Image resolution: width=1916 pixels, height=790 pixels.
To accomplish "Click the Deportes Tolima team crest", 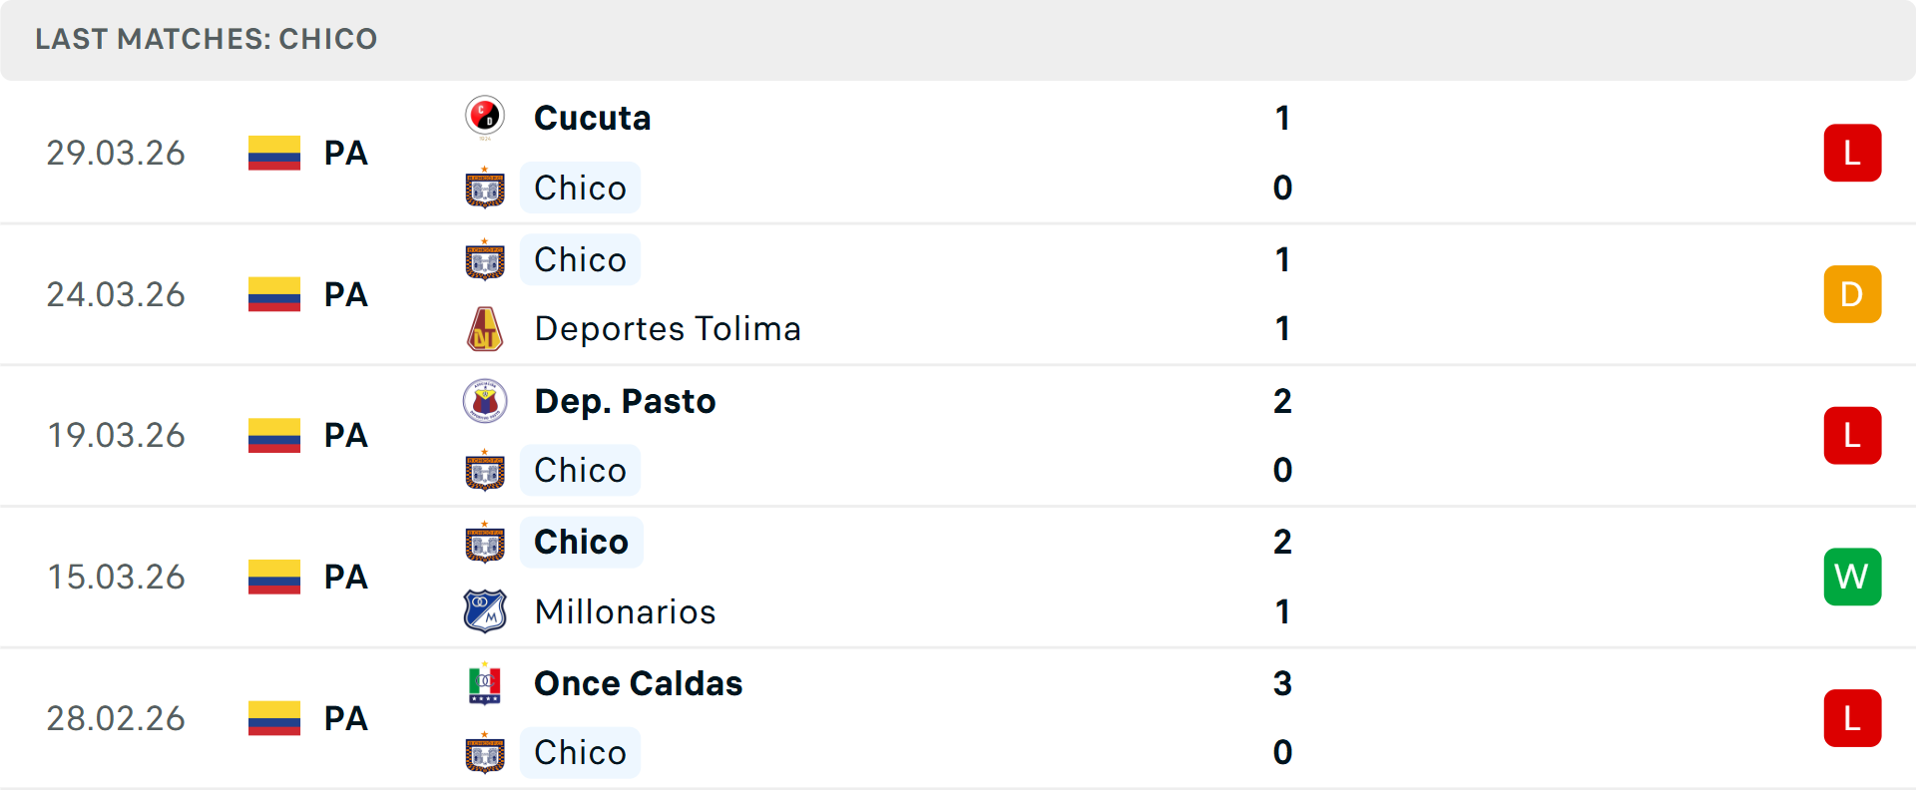I will [x=485, y=329].
